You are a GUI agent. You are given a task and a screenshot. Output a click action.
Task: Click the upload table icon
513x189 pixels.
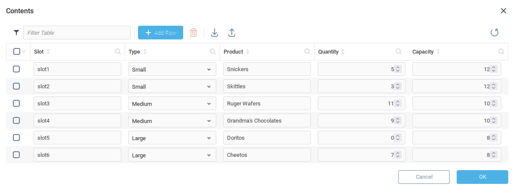pos(232,33)
